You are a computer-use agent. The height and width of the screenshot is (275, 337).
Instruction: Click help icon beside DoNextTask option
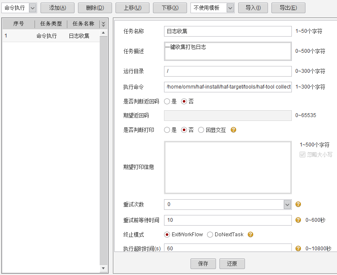click(251, 234)
